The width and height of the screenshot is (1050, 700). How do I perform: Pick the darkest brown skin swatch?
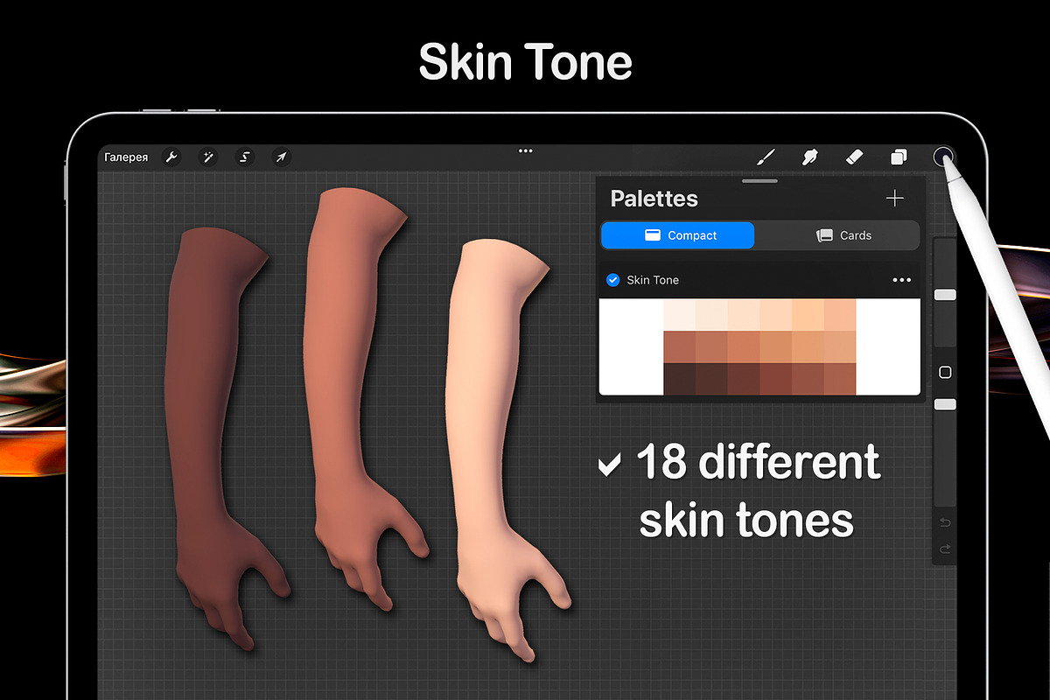[679, 379]
